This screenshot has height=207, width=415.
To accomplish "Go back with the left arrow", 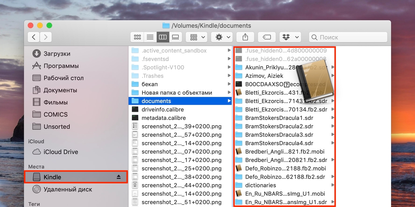I will click(34, 37).
